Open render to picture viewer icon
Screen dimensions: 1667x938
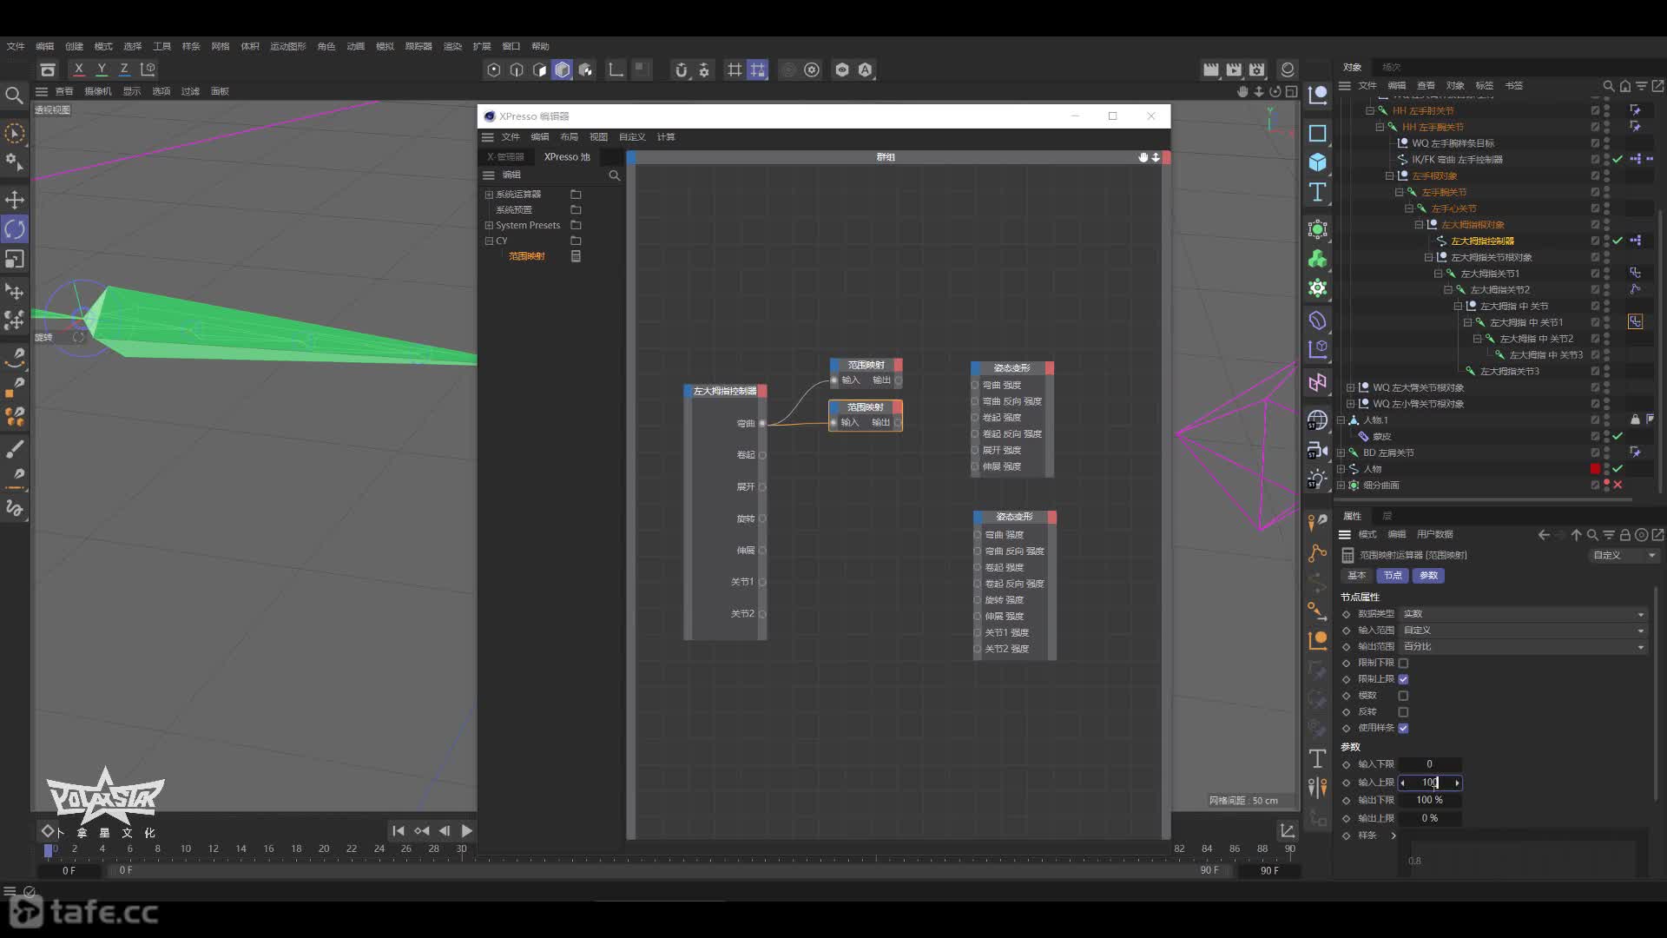click(1234, 69)
